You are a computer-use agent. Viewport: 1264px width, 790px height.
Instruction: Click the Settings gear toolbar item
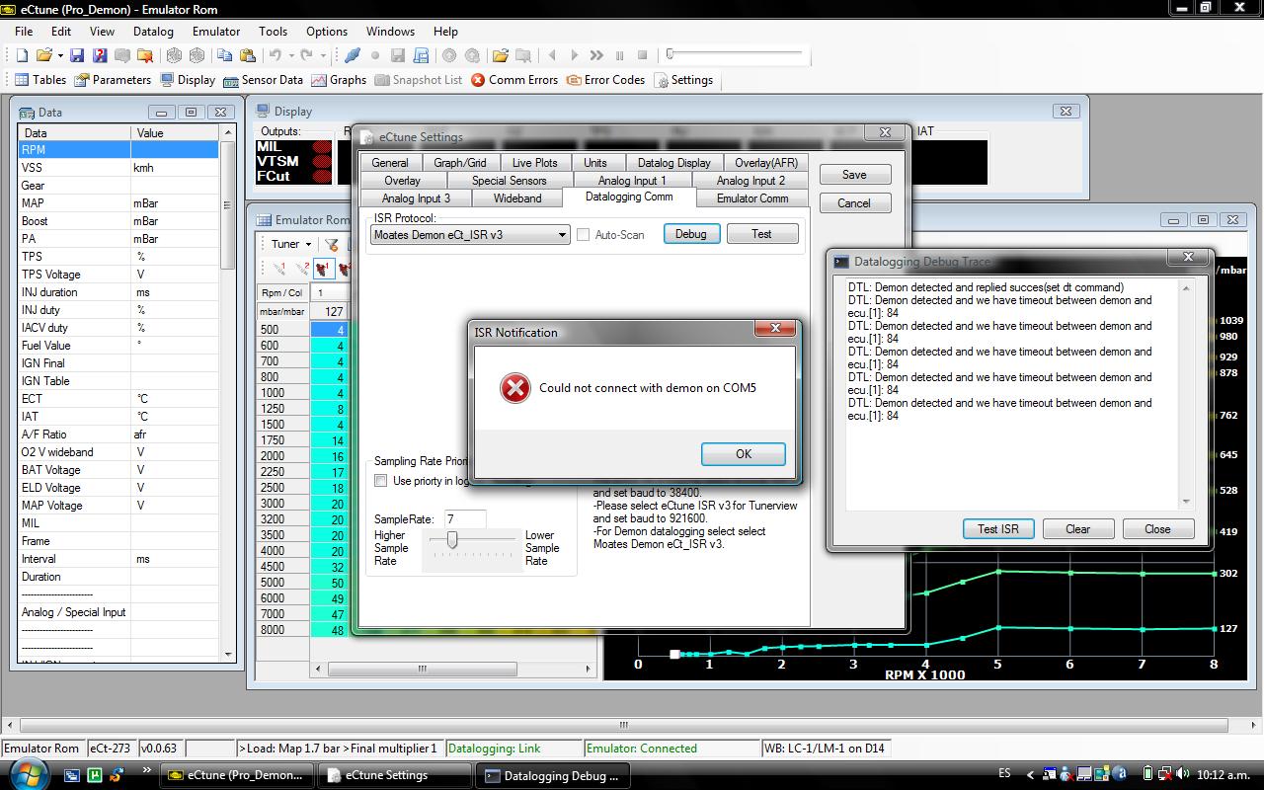pos(683,80)
